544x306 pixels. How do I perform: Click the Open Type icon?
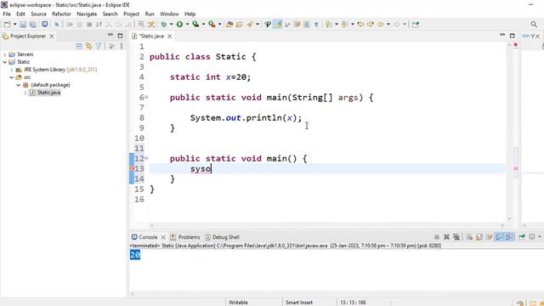pyautogui.click(x=229, y=25)
